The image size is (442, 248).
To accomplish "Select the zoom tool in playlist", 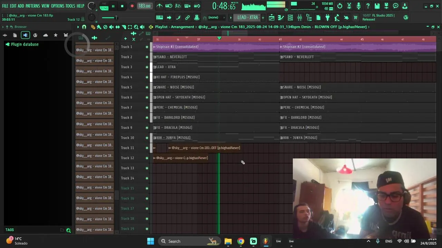I will click(136, 27).
